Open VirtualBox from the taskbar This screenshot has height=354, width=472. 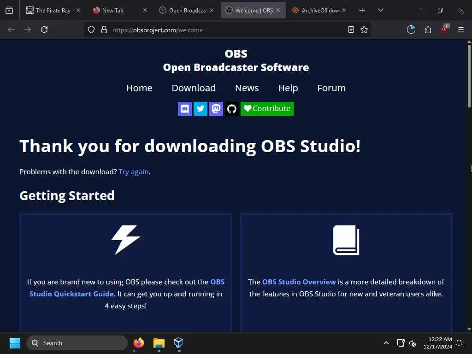click(x=179, y=343)
